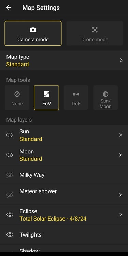The width and height of the screenshot is (128, 256).
Task: Choose the DoF map tool
Action: coord(76,98)
